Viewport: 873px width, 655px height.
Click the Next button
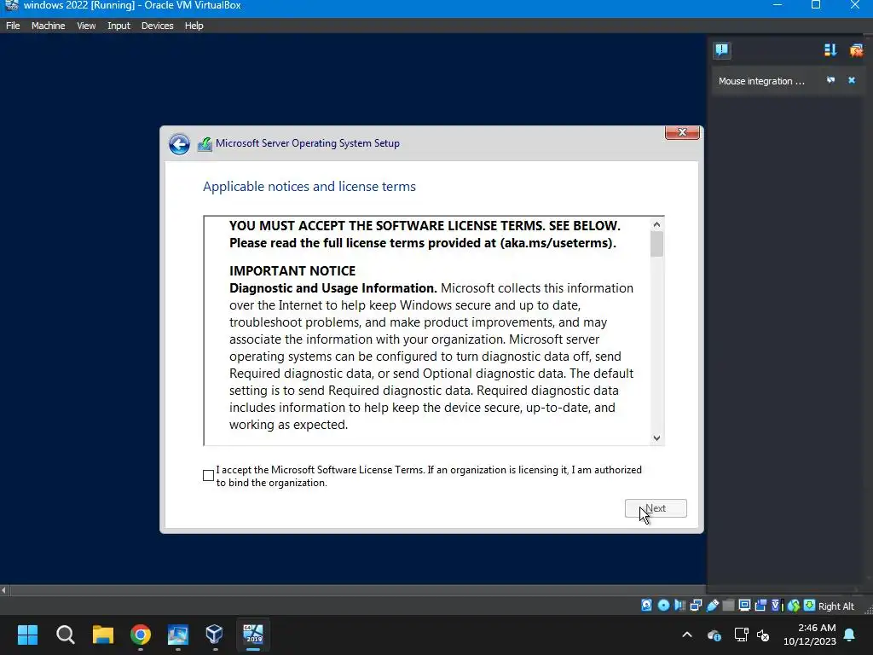pyautogui.click(x=656, y=508)
